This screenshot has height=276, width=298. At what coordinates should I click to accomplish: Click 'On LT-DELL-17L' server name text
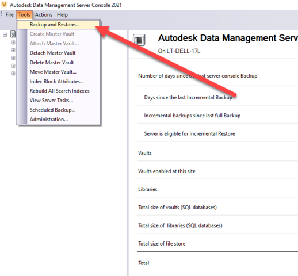tap(179, 51)
